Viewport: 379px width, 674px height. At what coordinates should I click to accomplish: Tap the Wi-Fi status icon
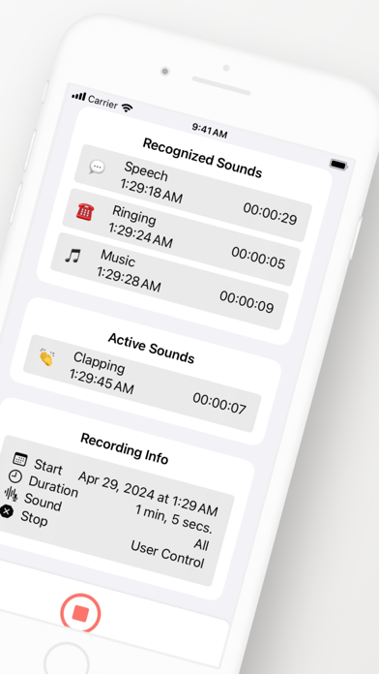[x=127, y=107]
